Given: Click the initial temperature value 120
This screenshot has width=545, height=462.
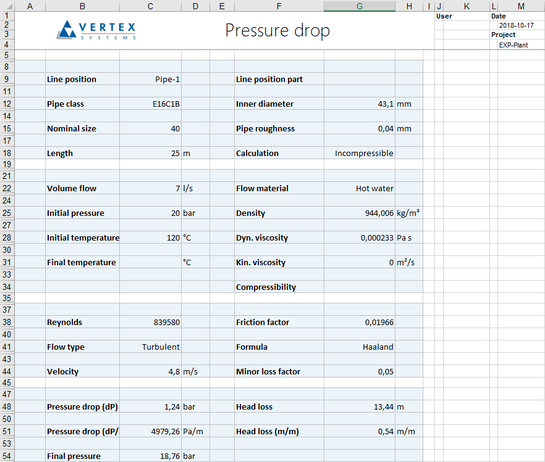Looking at the screenshot, I should [x=150, y=237].
